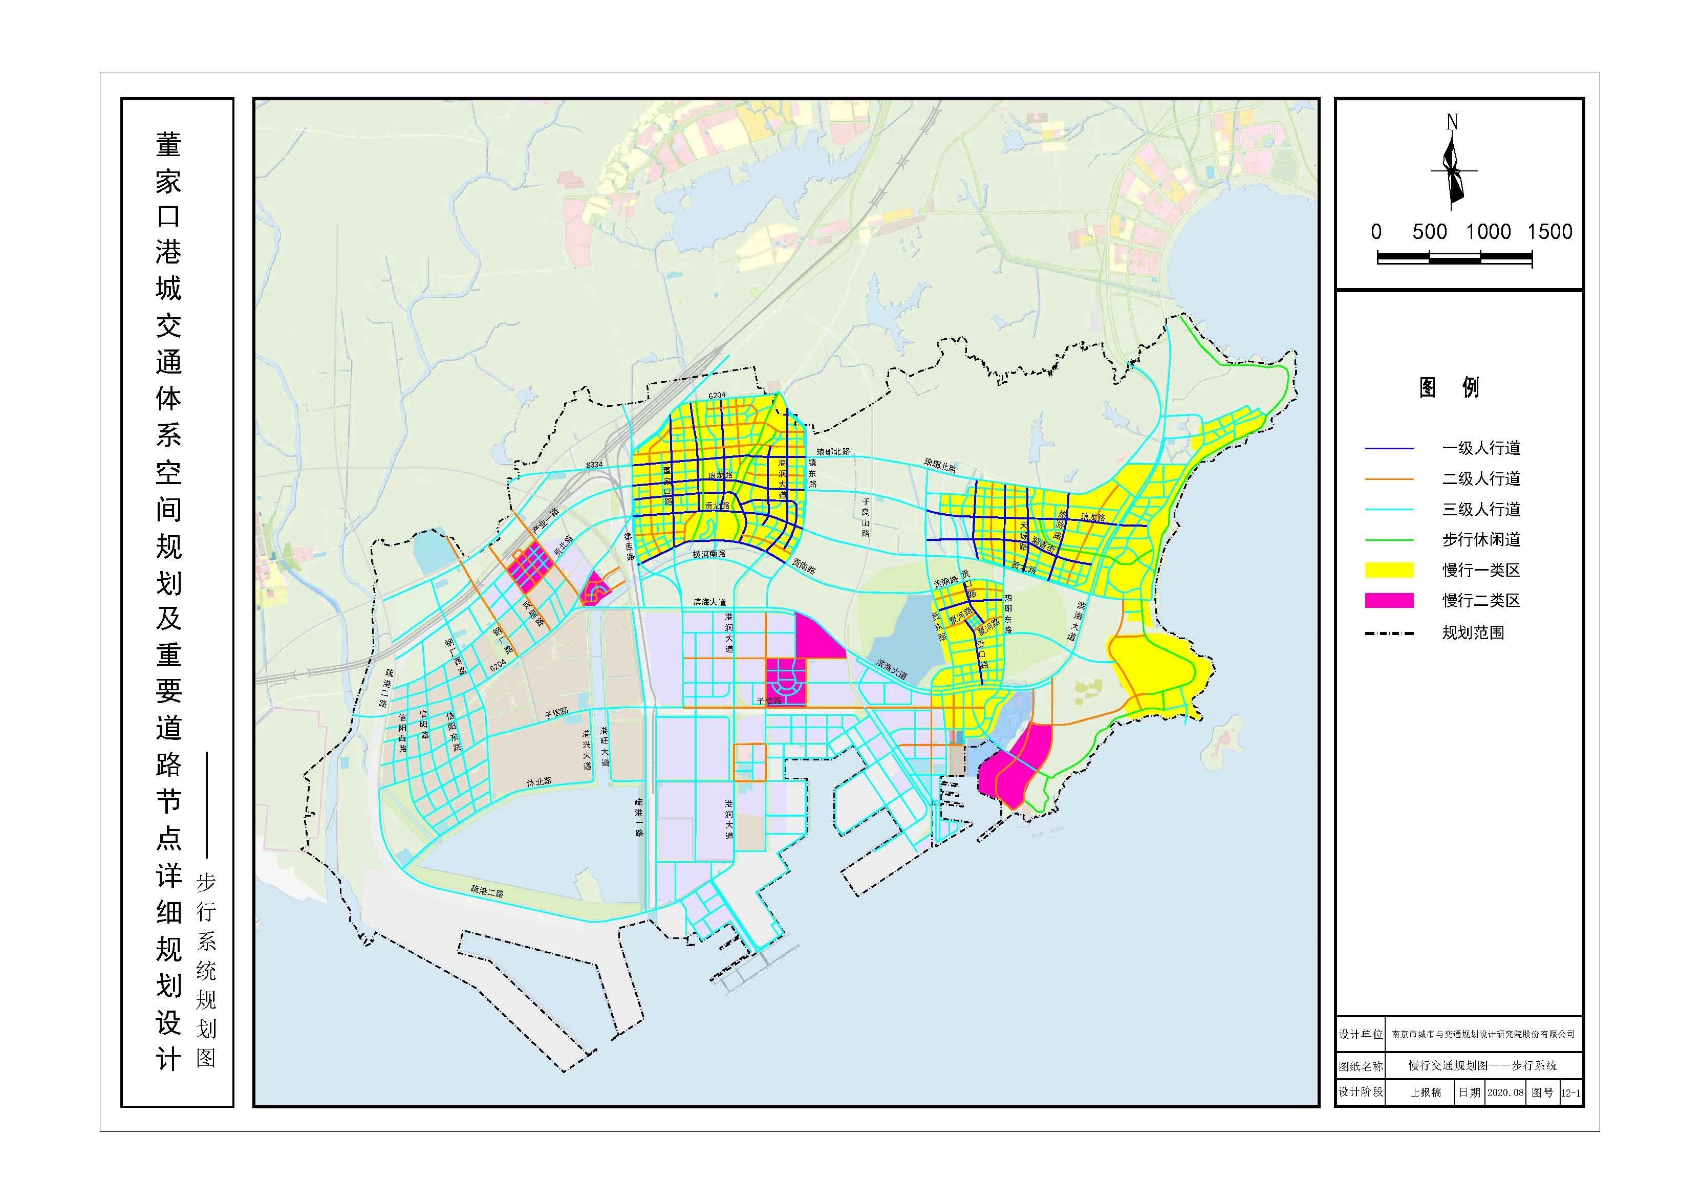Click the 港兴大道 road label
Viewport: 1702px width, 1203px height.
pyautogui.click(x=587, y=750)
